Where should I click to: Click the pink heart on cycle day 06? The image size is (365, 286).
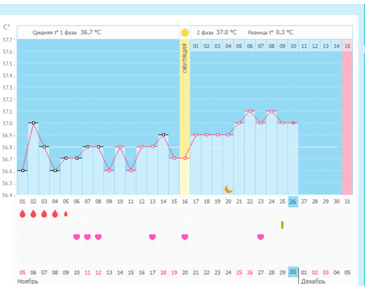click(x=76, y=237)
